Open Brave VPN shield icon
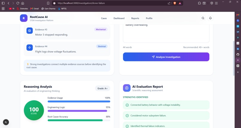241x128 pixels. (212, 3)
